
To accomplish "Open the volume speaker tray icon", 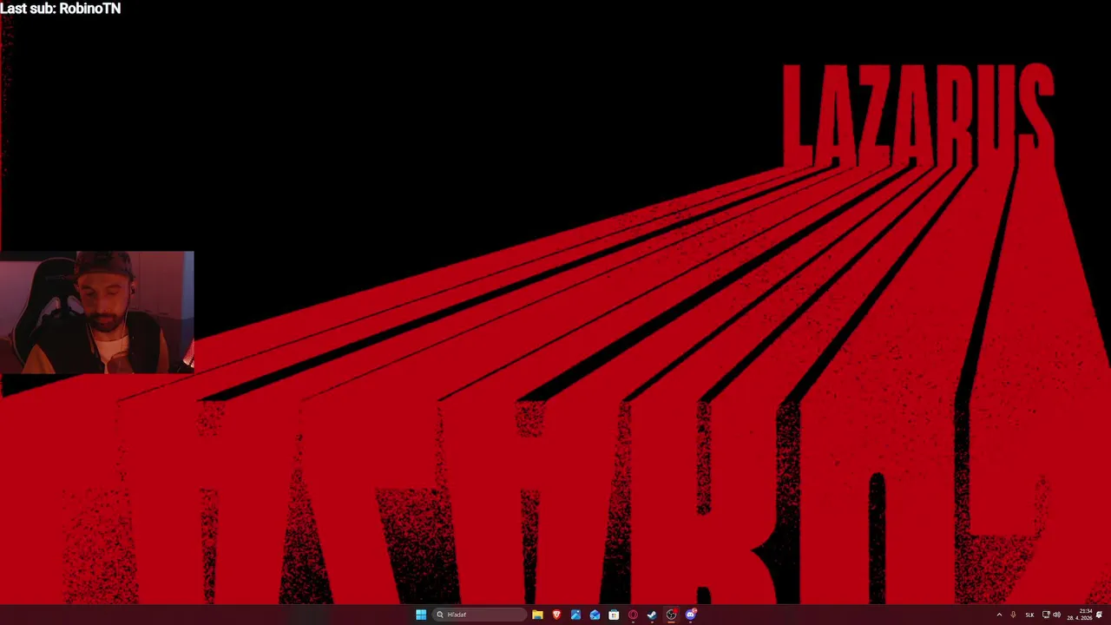I will (1056, 615).
